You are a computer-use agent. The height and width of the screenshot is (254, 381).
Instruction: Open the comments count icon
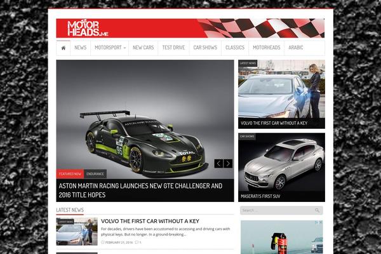coord(138,243)
